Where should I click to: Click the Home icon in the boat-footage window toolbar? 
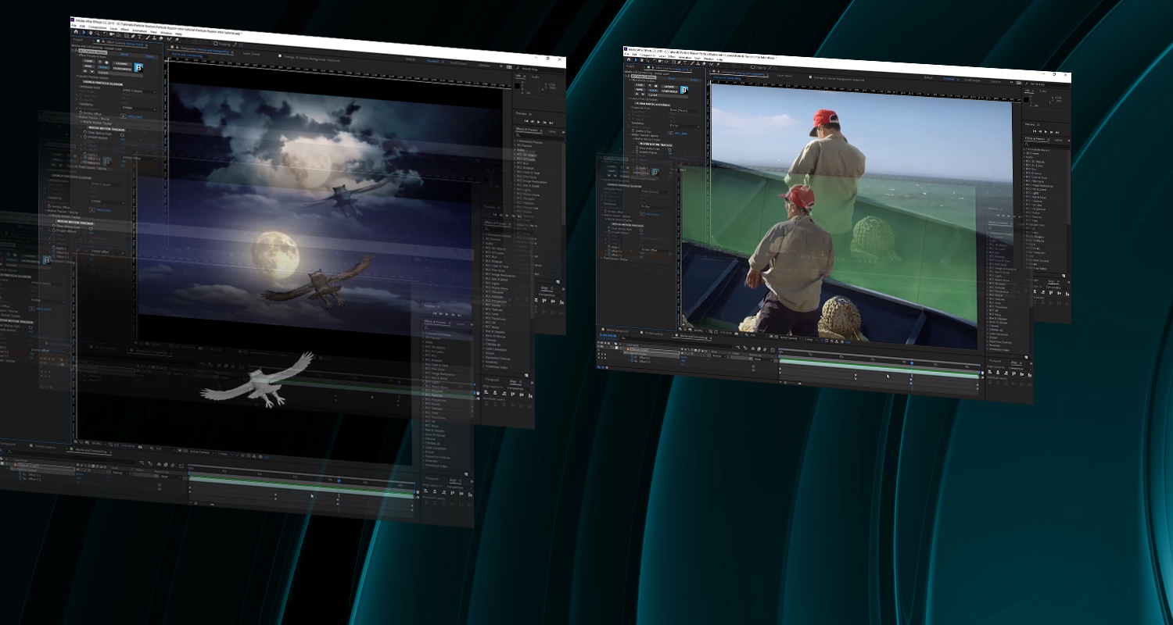click(x=629, y=59)
